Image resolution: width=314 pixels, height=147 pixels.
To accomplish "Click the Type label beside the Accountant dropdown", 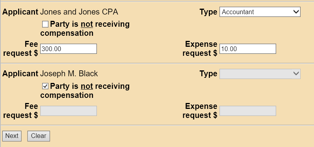I will pos(208,12).
